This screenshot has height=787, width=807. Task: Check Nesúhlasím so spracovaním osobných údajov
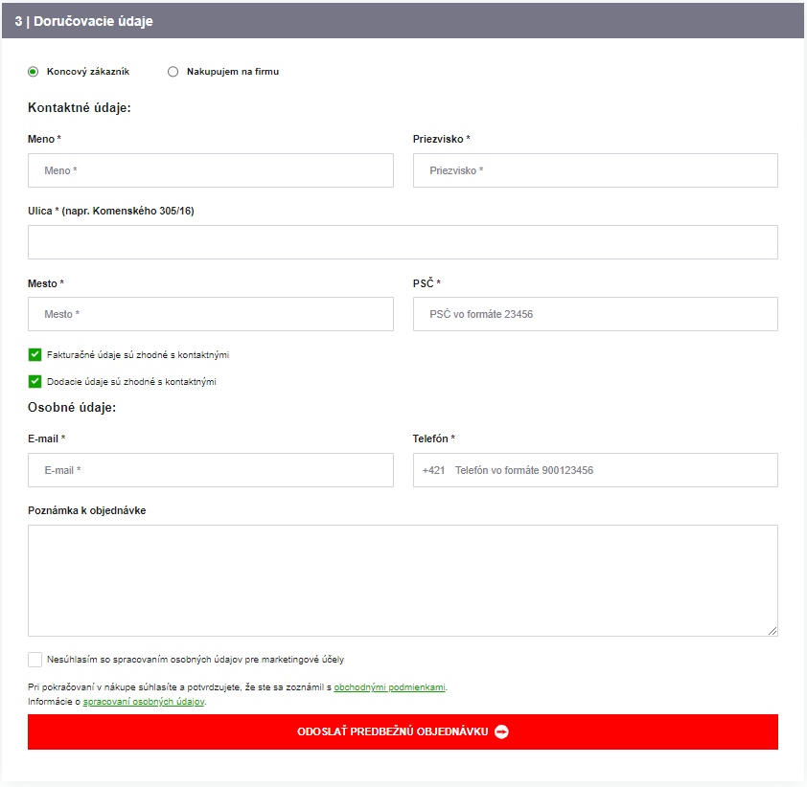click(x=35, y=660)
